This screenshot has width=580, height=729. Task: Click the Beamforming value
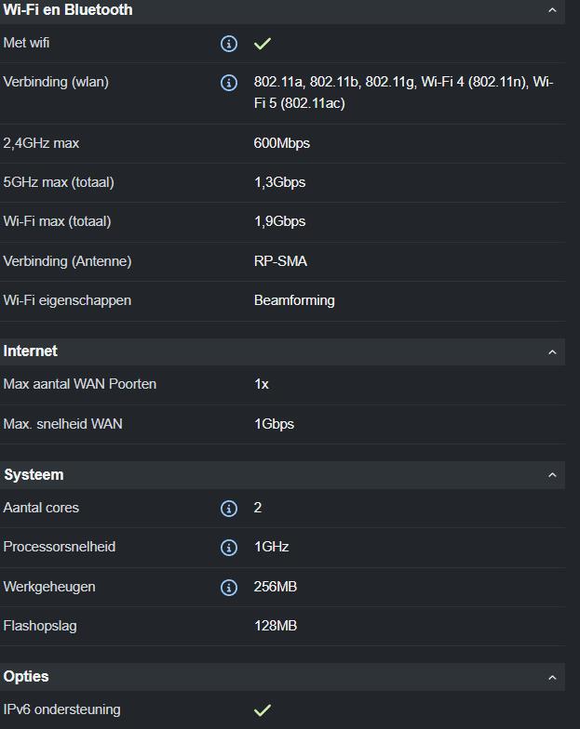click(294, 300)
